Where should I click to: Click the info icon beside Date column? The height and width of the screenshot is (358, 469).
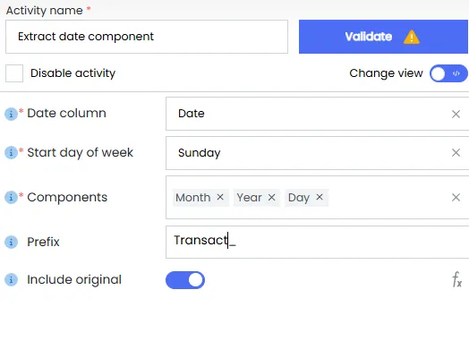coord(11,114)
